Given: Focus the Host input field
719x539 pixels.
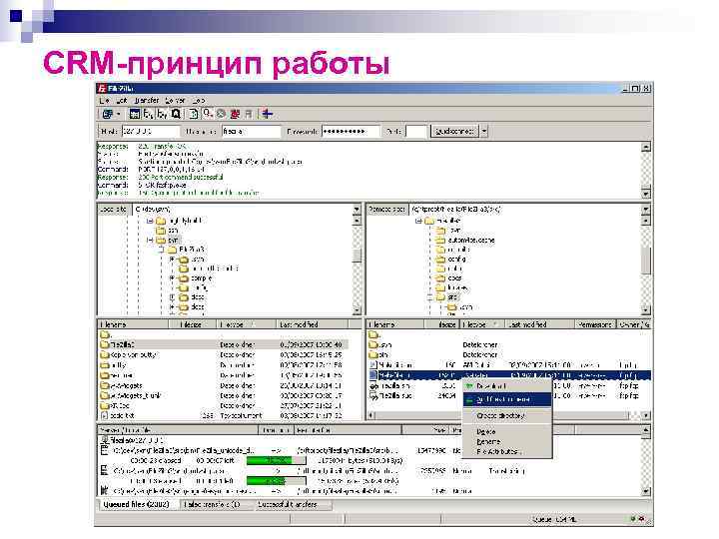Looking at the screenshot, I should point(150,132).
